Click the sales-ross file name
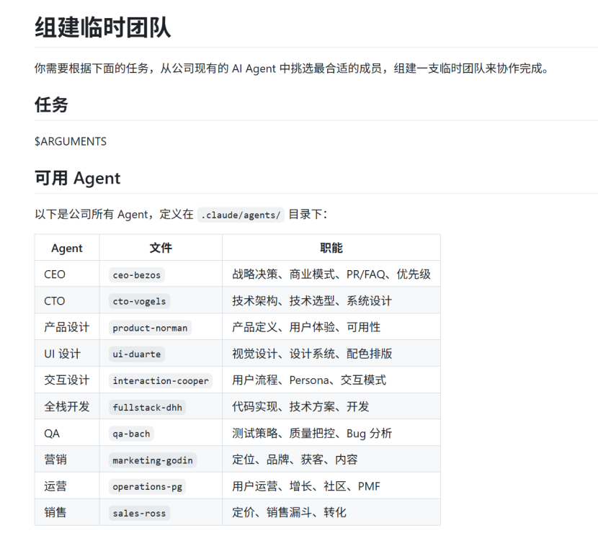 [x=139, y=514]
